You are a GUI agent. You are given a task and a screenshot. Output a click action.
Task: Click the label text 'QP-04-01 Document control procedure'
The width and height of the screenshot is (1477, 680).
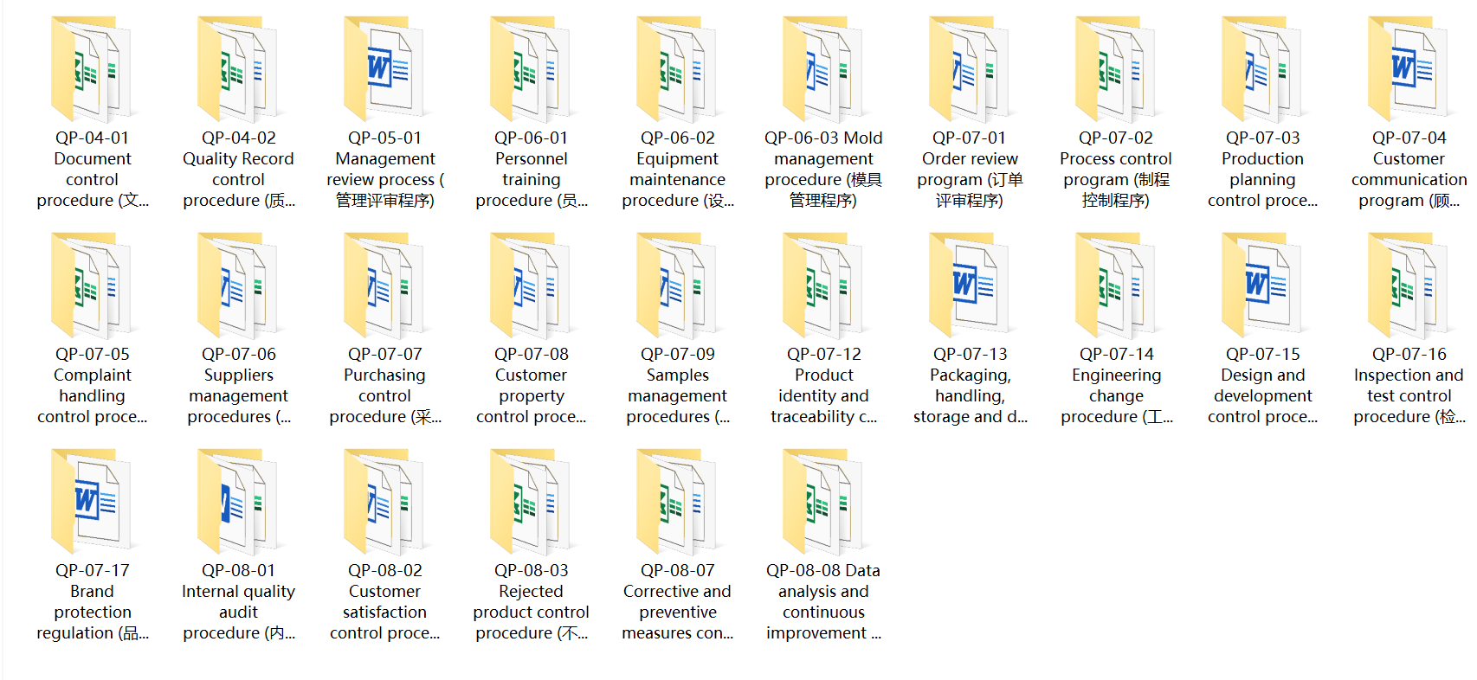coord(93,169)
